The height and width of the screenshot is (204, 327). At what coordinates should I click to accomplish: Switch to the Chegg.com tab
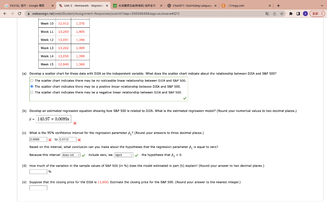[x=246, y=6]
